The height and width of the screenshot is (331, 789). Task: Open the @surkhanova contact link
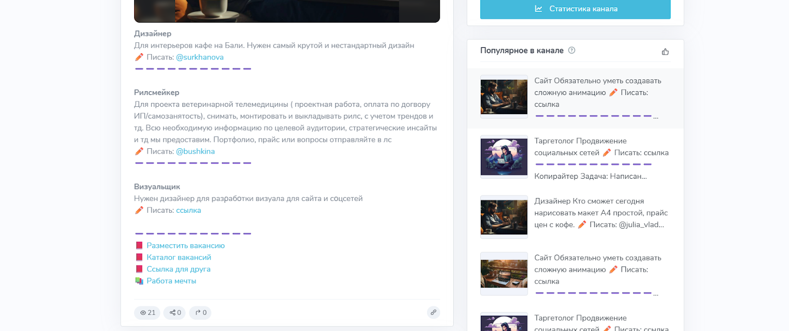tap(200, 57)
